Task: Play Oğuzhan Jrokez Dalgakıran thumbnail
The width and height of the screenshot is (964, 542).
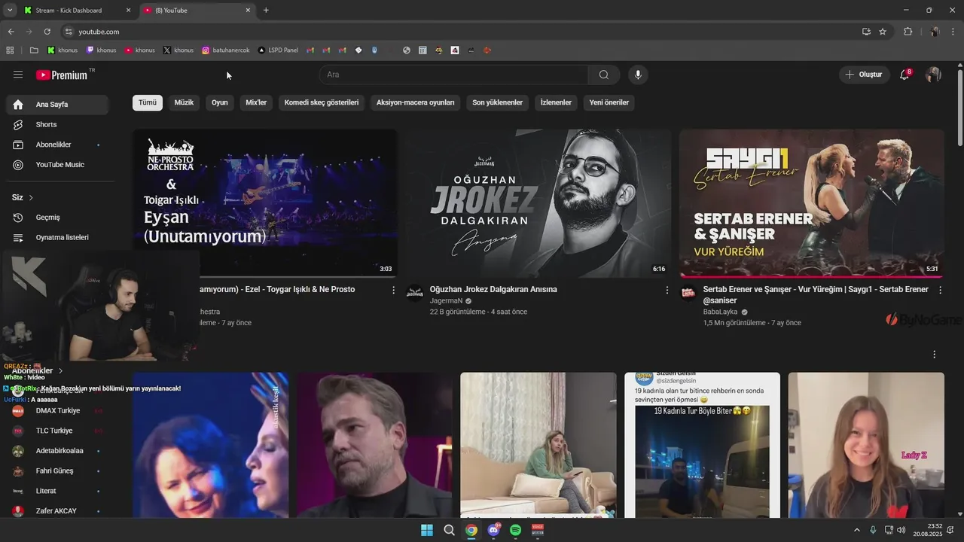Action: pyautogui.click(x=538, y=203)
